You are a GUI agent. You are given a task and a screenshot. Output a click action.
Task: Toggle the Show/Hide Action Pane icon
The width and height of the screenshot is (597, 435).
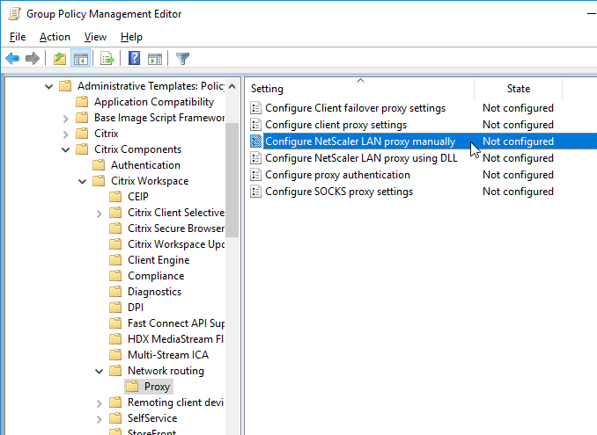point(155,59)
